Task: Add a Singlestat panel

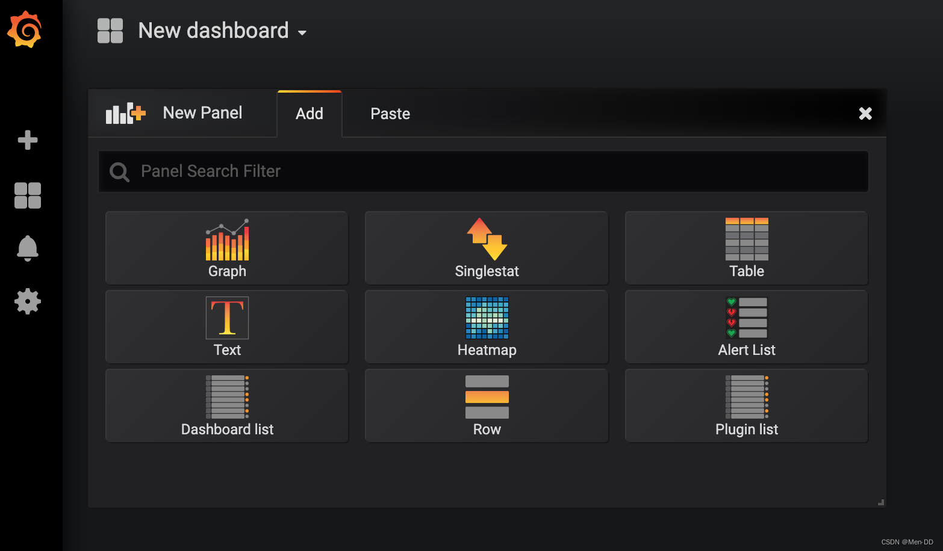Action: click(x=487, y=248)
